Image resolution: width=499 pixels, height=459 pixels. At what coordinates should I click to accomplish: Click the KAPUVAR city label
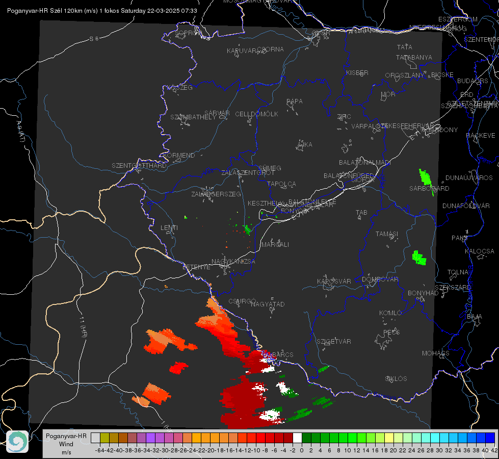click(x=242, y=50)
